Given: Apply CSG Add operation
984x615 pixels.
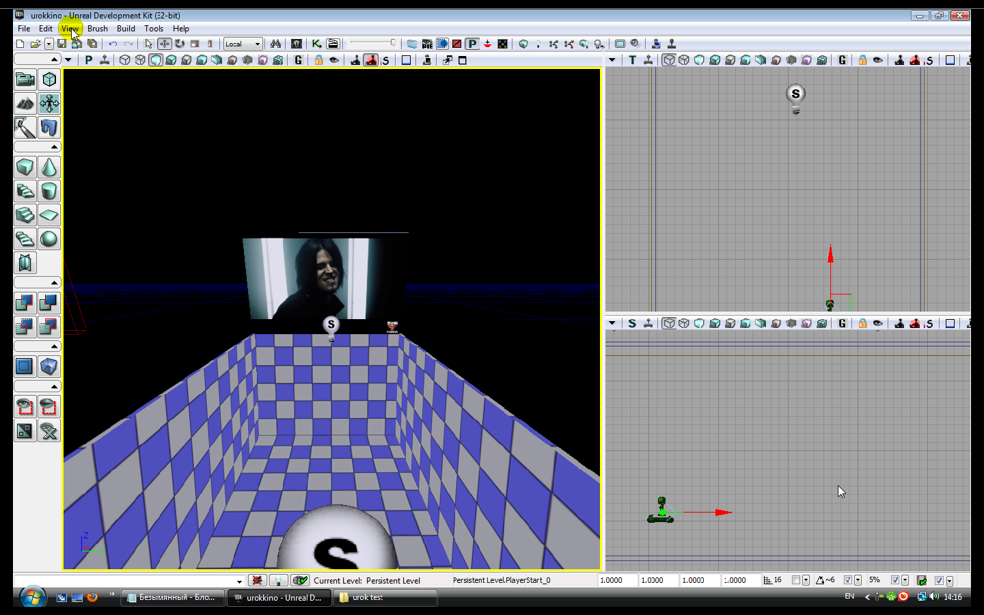Looking at the screenshot, I should [x=25, y=303].
